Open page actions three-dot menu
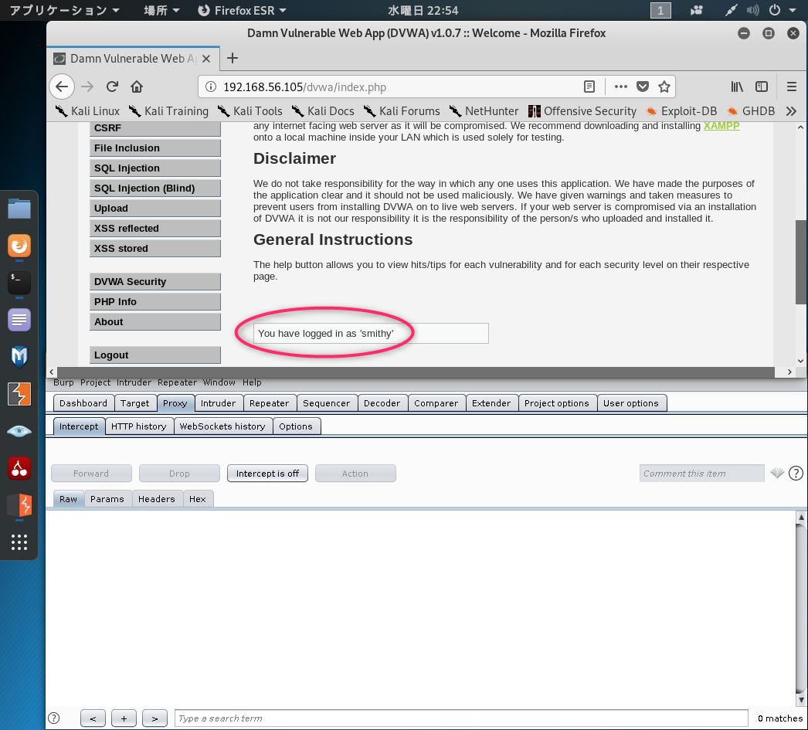808x730 pixels. (621, 87)
